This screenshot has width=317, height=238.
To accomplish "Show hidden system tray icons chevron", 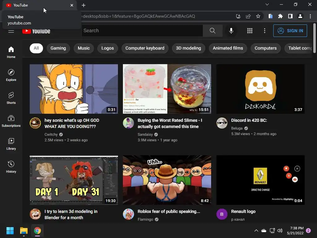I will [256, 231].
